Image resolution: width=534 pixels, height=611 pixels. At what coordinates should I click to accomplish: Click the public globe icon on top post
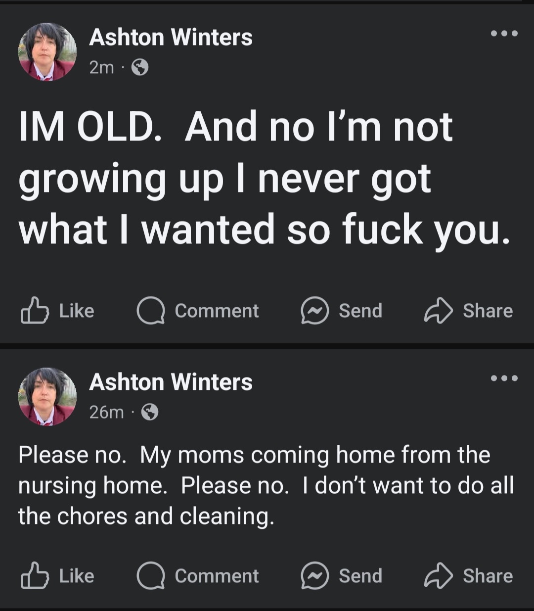click(x=140, y=67)
